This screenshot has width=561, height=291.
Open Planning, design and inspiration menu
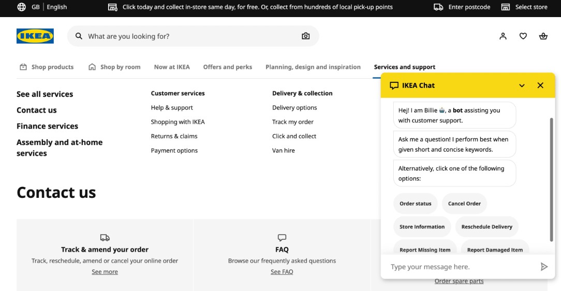coord(313,67)
